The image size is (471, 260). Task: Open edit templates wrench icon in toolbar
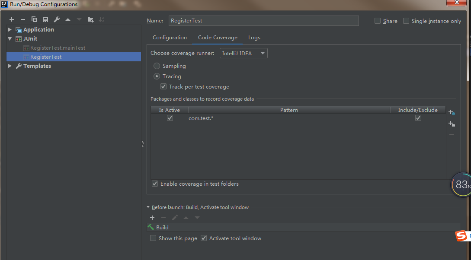point(57,19)
